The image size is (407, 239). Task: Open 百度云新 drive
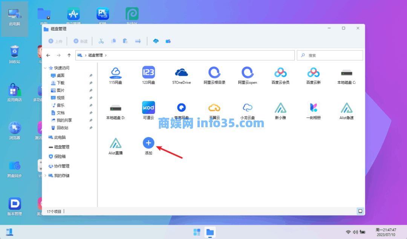pos(313,75)
